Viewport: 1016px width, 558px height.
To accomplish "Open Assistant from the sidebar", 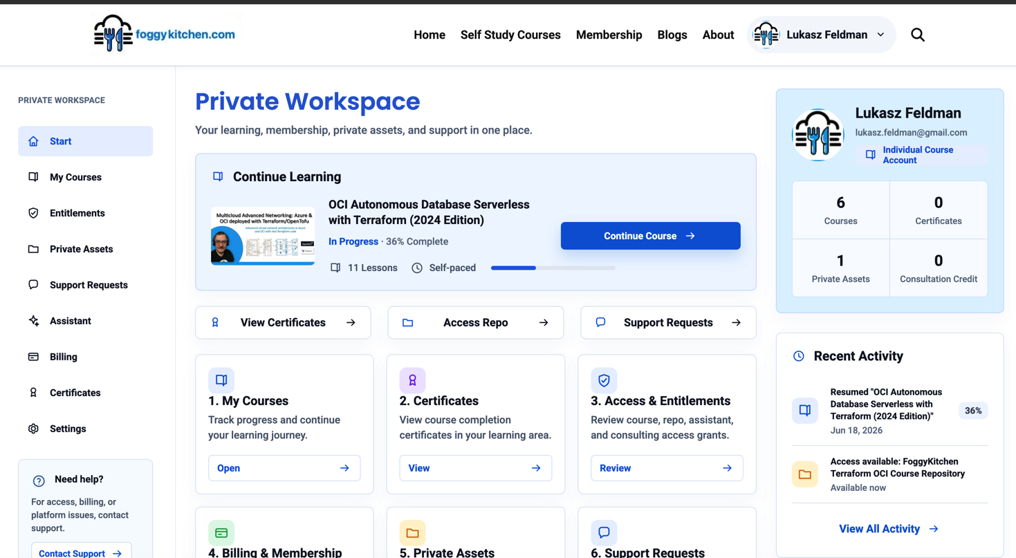I will click(85, 321).
